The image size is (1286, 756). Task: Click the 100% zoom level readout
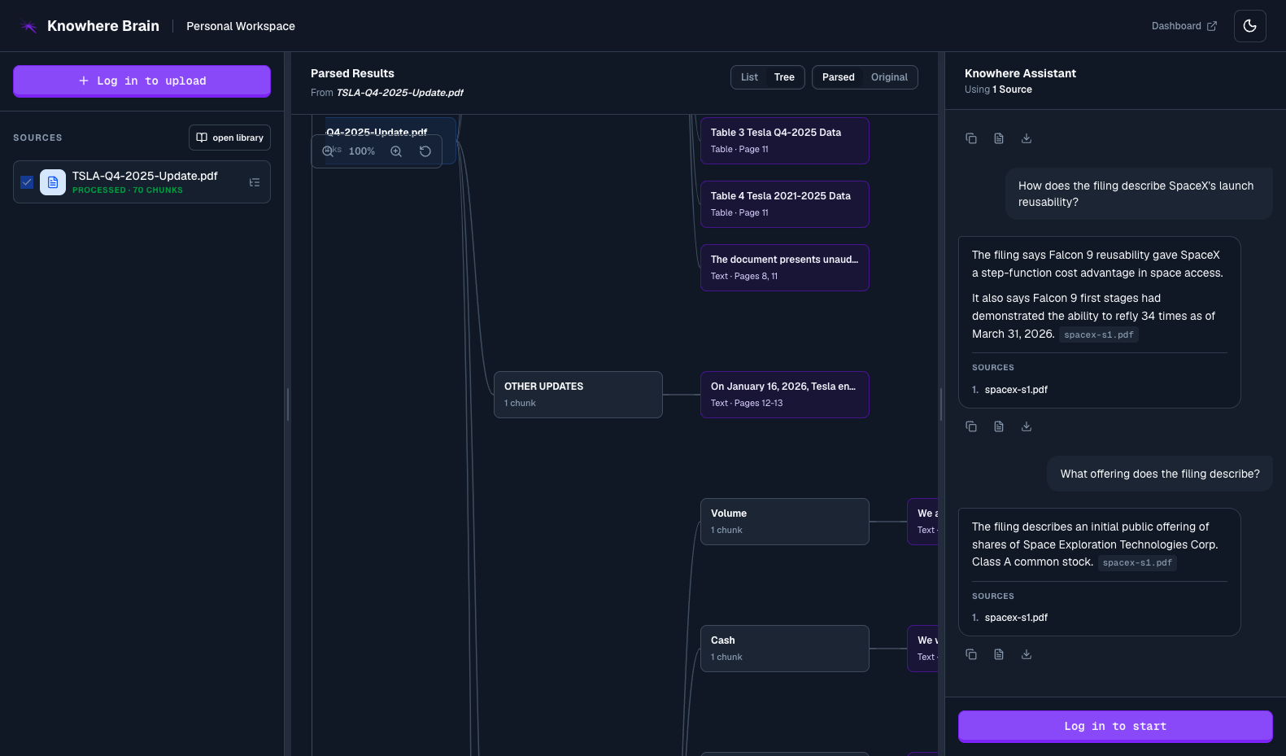(x=362, y=151)
